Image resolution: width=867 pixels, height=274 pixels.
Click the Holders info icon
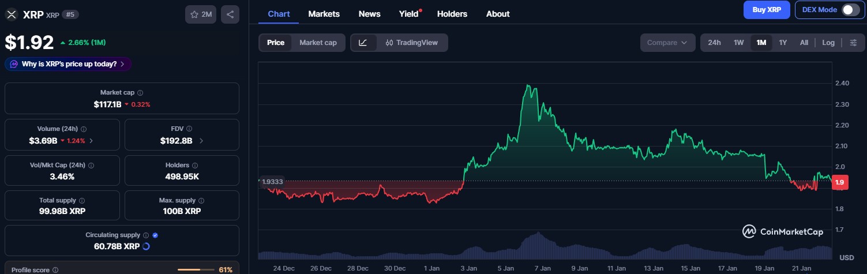click(194, 166)
